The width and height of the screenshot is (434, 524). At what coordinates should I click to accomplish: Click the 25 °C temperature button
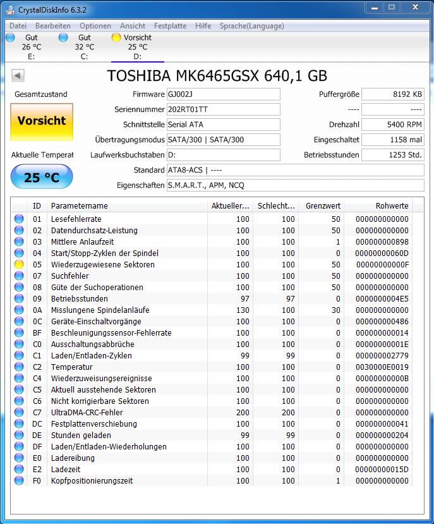tap(42, 176)
